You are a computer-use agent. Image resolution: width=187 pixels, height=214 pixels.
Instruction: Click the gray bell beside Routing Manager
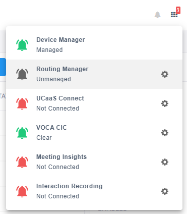22,74
